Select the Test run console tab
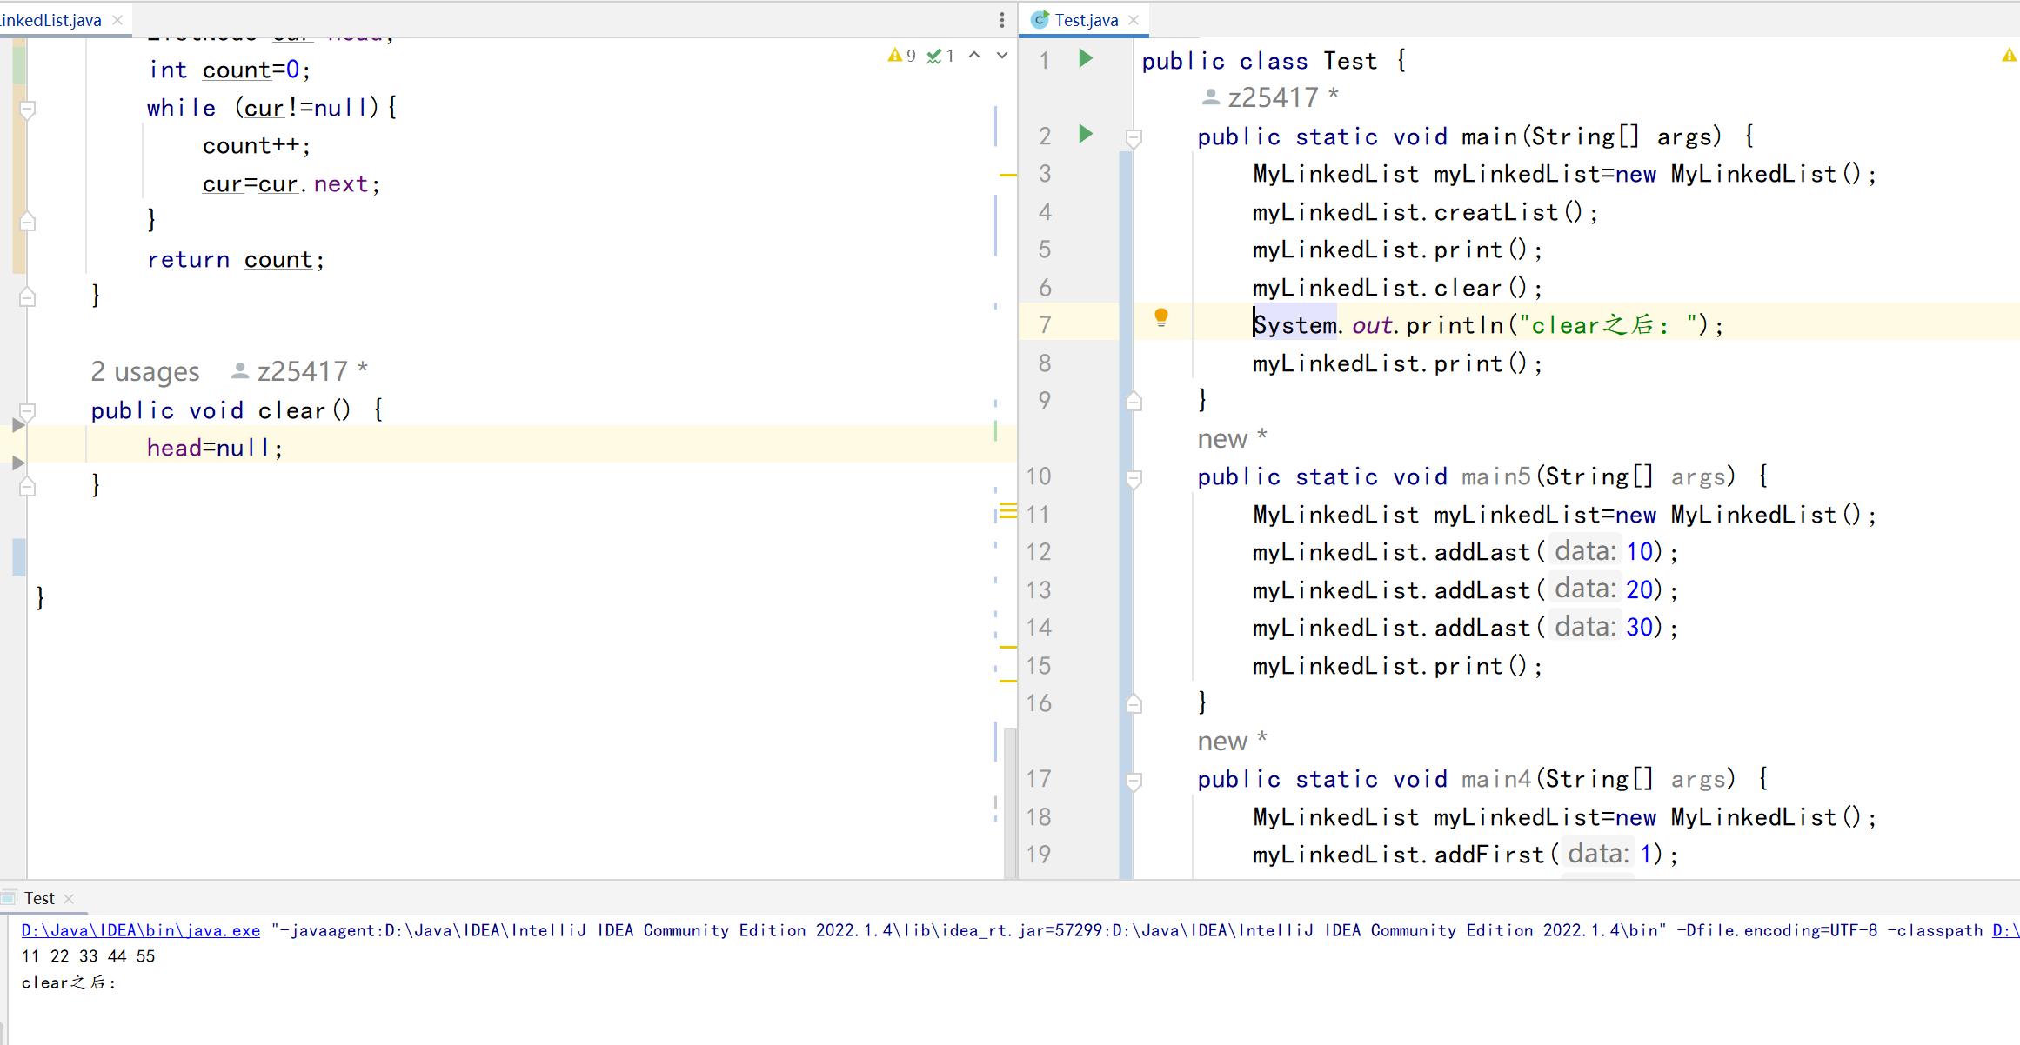The width and height of the screenshot is (2020, 1045). tap(39, 898)
